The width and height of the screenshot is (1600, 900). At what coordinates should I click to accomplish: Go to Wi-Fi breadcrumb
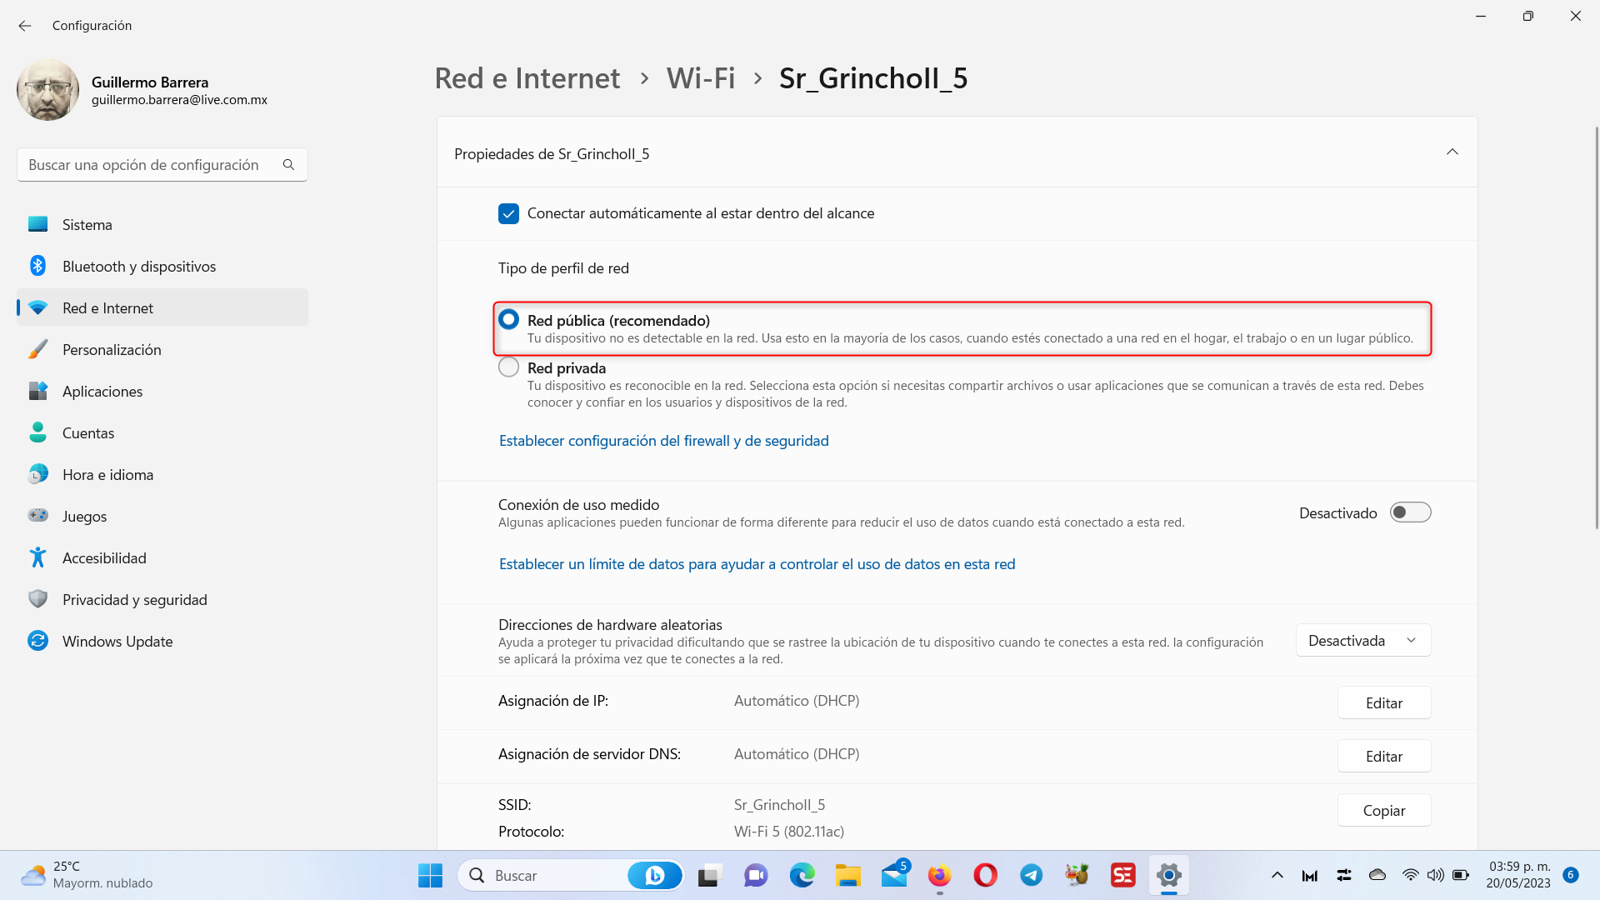point(700,78)
